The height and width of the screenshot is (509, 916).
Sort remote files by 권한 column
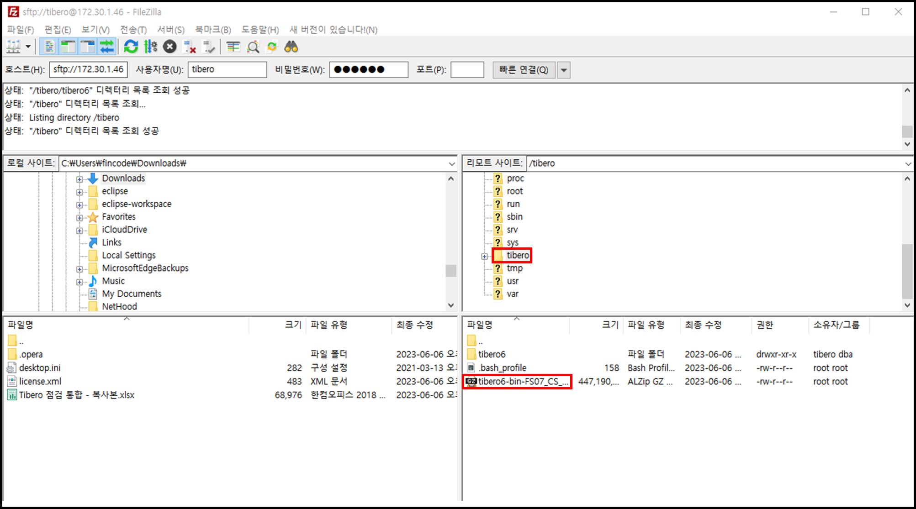[x=765, y=325]
